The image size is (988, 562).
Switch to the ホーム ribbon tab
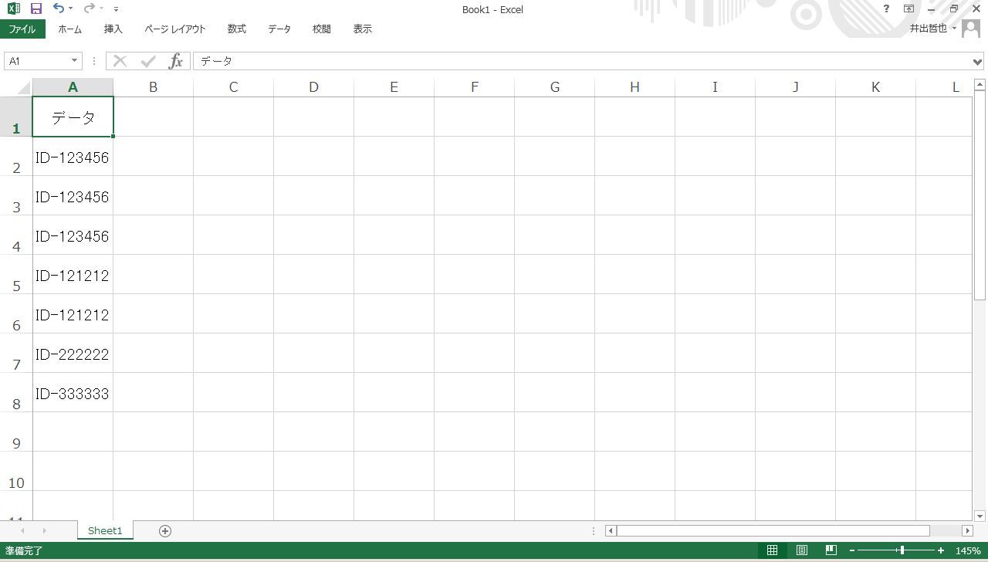click(69, 29)
